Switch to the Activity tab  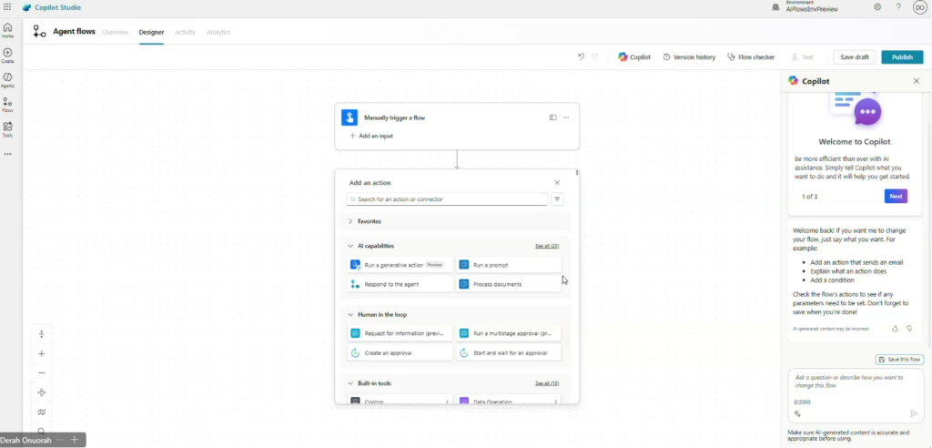click(x=185, y=32)
